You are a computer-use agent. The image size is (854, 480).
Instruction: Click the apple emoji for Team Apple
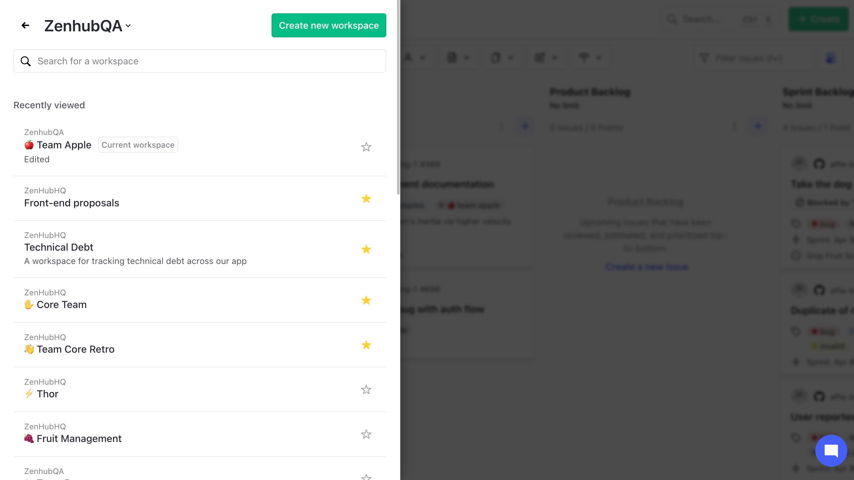(29, 145)
